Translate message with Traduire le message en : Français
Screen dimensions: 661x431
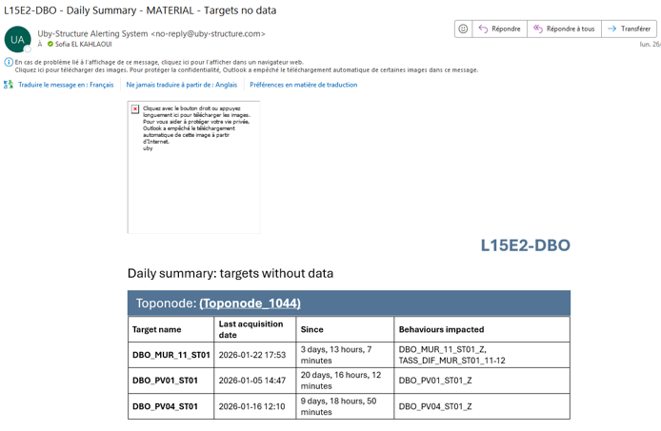[x=65, y=85]
